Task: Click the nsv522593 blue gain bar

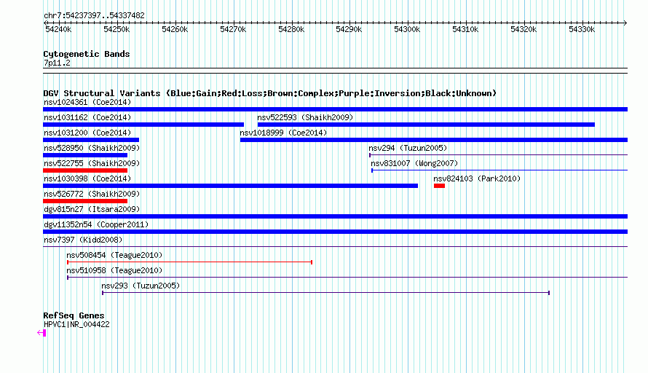Action: point(426,125)
